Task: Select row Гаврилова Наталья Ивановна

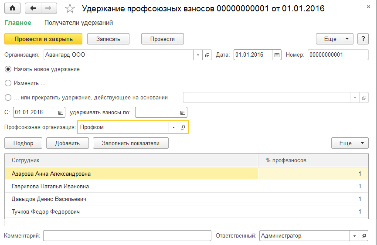Action: [x=50, y=186]
